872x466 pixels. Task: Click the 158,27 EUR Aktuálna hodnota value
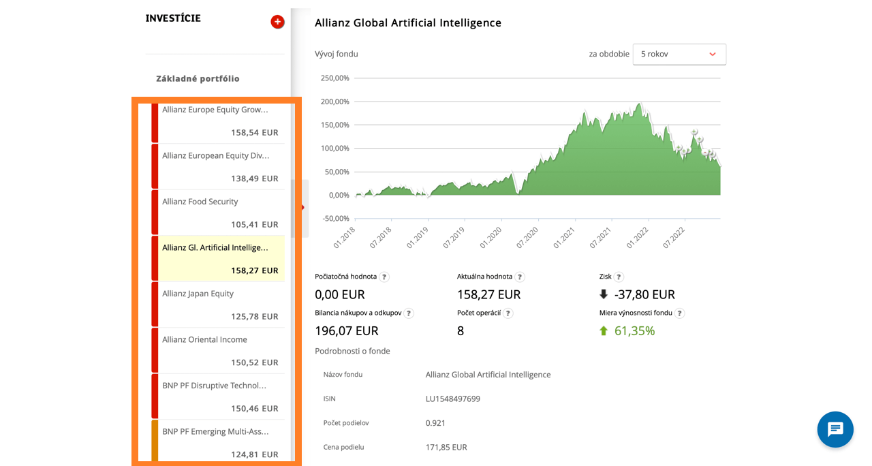click(x=488, y=294)
